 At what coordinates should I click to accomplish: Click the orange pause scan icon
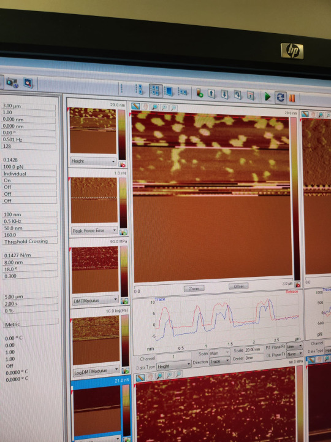[292, 98]
